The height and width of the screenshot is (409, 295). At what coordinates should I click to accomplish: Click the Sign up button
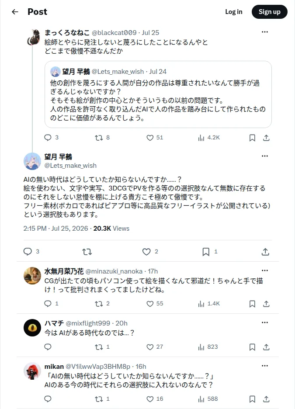tap(270, 12)
